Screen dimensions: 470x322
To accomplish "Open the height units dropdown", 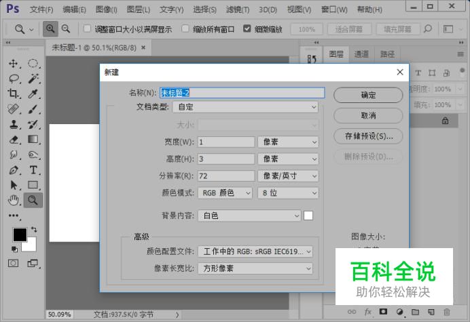I will (x=288, y=159).
